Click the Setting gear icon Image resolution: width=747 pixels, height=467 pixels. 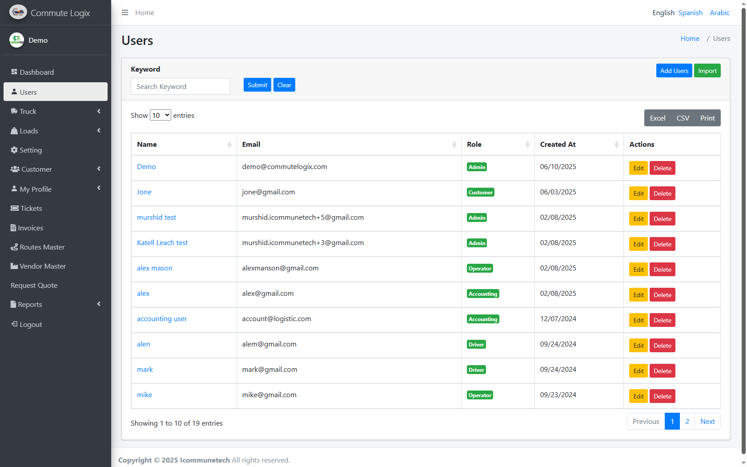tap(14, 150)
